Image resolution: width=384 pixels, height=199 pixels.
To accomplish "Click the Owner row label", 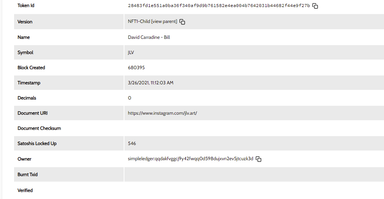I will coord(24,159).
